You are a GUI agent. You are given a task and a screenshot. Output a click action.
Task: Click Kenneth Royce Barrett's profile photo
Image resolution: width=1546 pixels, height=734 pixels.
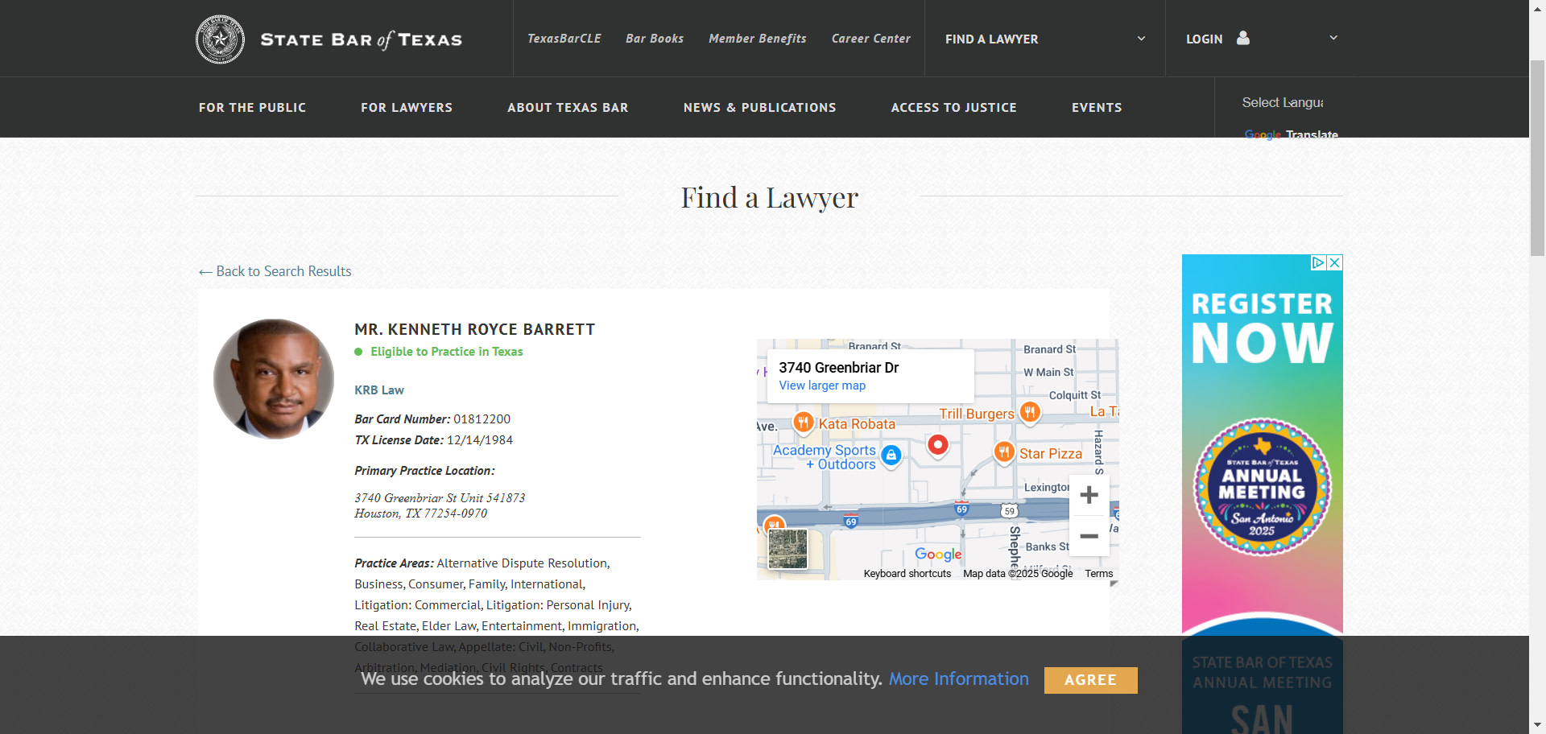[274, 379]
